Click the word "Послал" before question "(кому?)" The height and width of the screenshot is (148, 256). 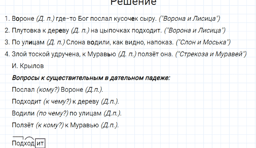(x=23, y=90)
